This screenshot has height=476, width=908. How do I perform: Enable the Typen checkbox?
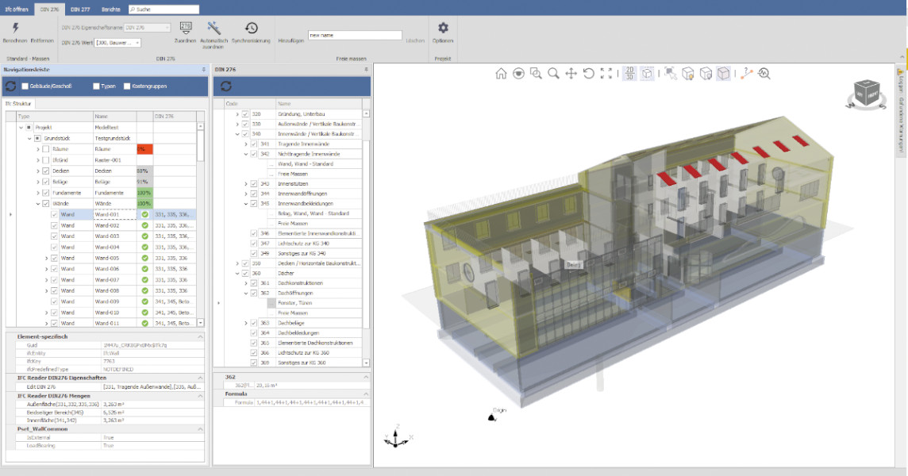(x=96, y=86)
